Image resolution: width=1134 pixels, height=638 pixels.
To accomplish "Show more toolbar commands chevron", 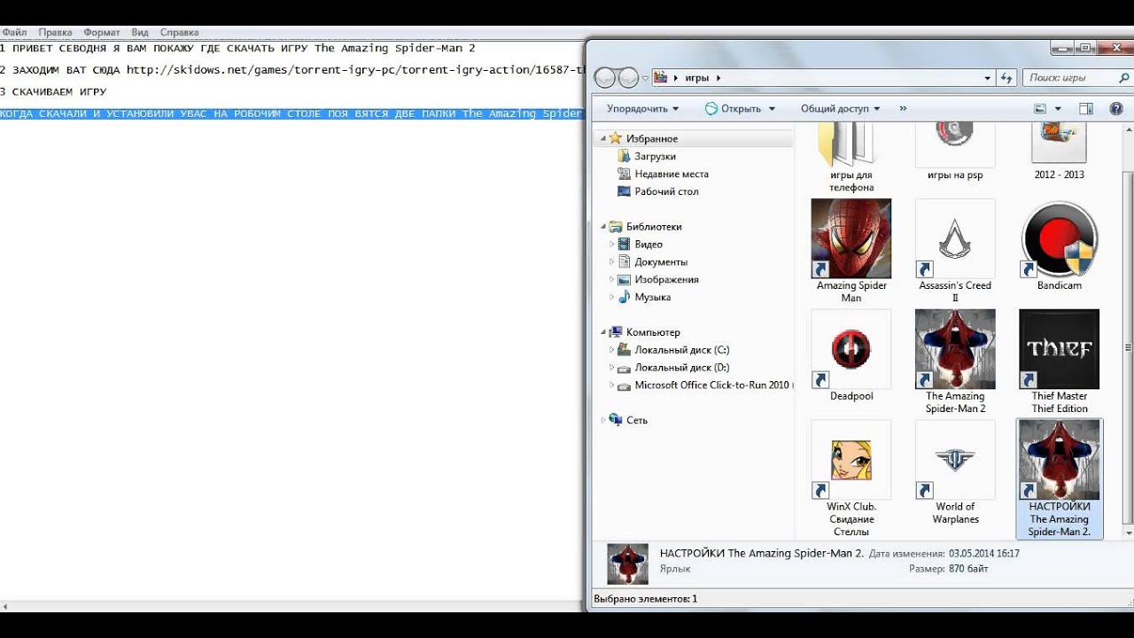I will pos(903,109).
